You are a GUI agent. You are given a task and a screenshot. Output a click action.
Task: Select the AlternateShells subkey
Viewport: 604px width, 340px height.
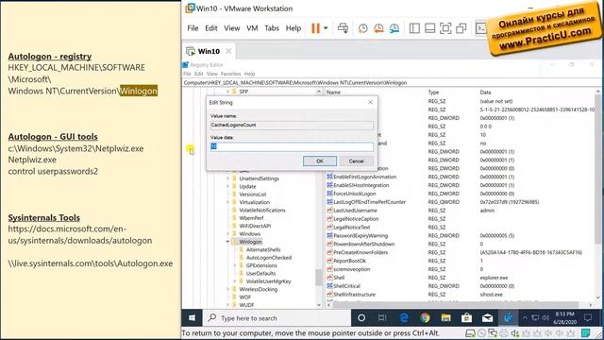point(263,249)
